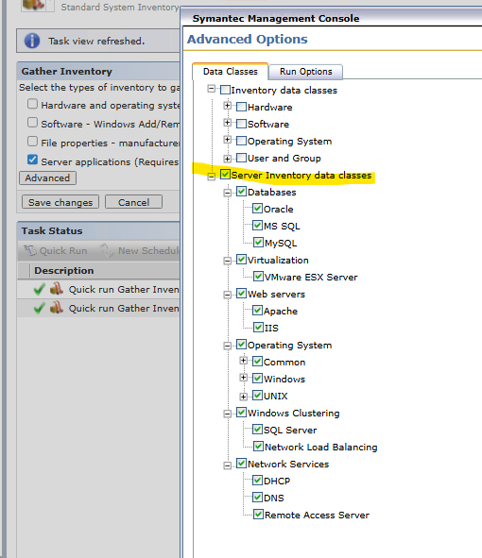The height and width of the screenshot is (558, 482).
Task: Click the Advanced button
Action: click(x=47, y=178)
